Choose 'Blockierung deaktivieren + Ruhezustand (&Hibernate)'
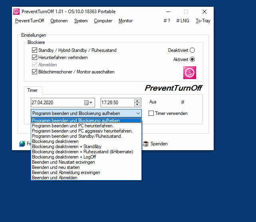The width and height of the screenshot is (256, 222). point(86,152)
